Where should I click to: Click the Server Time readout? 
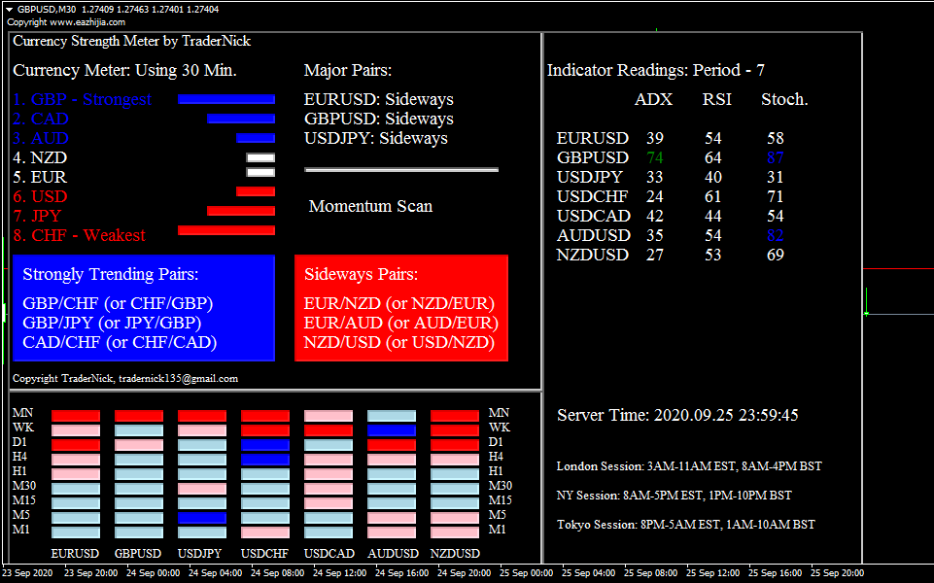click(x=677, y=415)
